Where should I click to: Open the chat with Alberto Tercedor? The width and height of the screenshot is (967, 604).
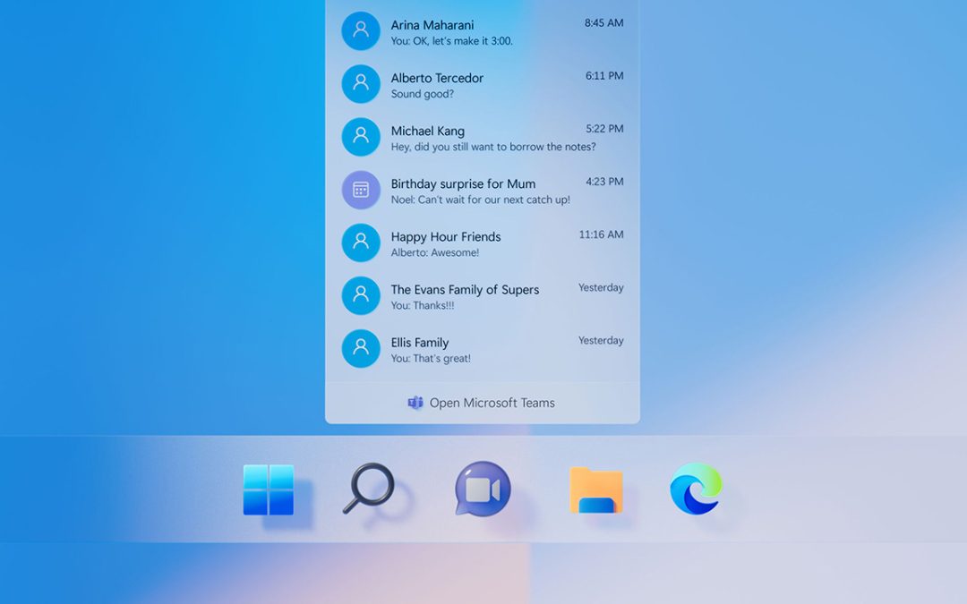tap(466, 84)
